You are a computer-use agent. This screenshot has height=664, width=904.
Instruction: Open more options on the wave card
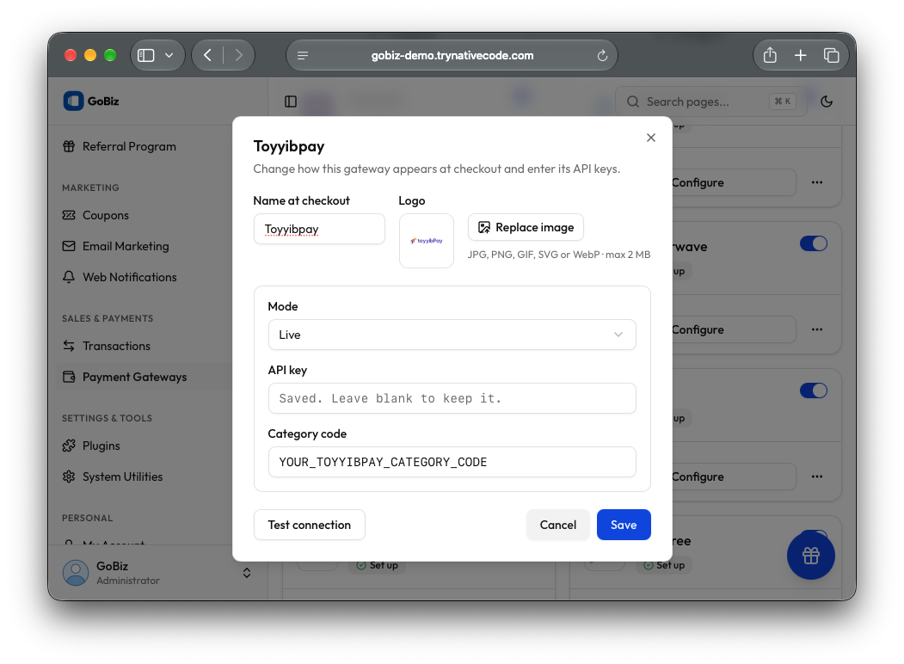(817, 329)
